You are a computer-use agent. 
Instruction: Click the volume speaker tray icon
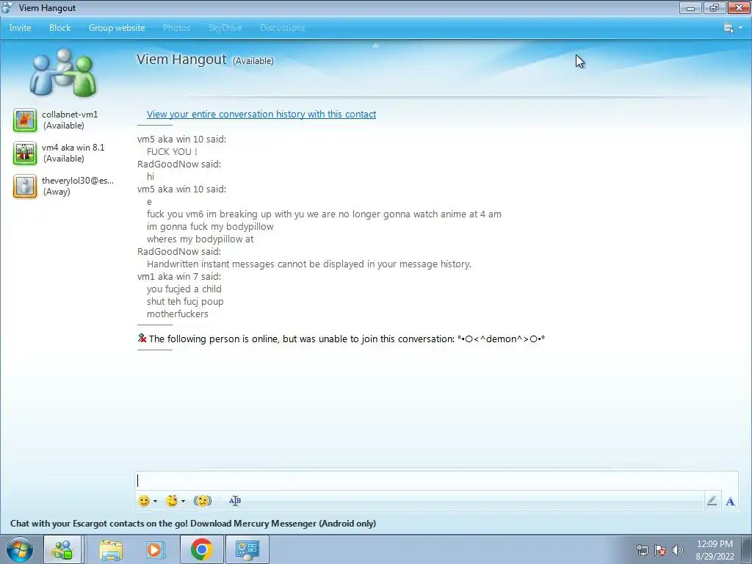(677, 550)
